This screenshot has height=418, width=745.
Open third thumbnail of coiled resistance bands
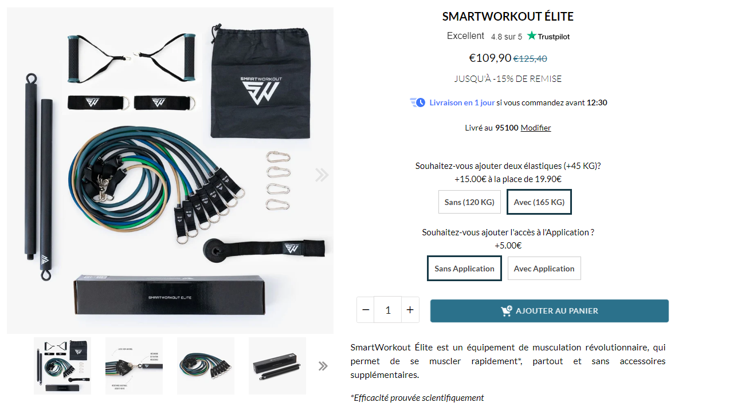tap(206, 366)
